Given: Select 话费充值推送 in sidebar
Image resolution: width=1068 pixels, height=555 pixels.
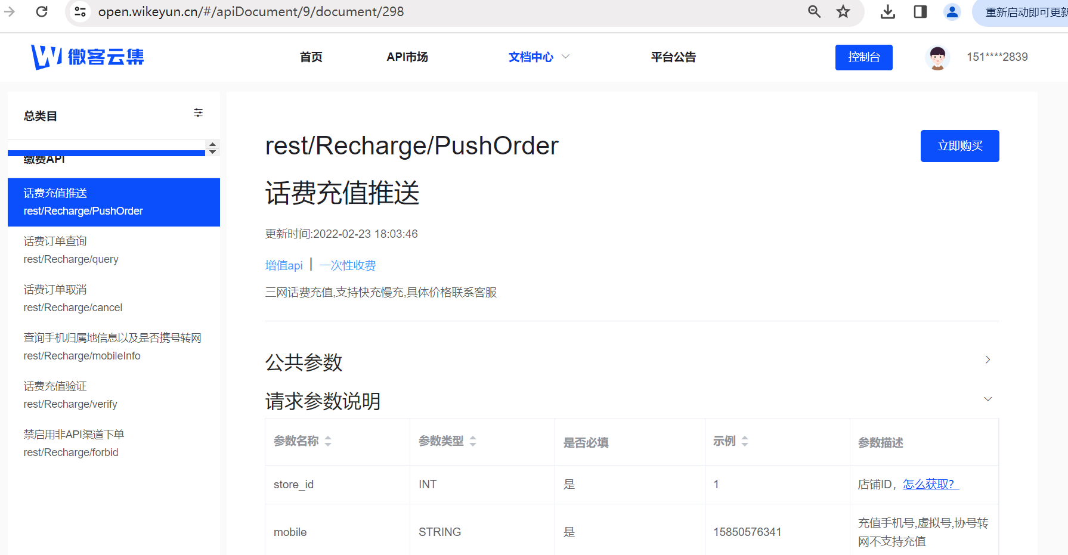Looking at the screenshot, I should (x=114, y=202).
